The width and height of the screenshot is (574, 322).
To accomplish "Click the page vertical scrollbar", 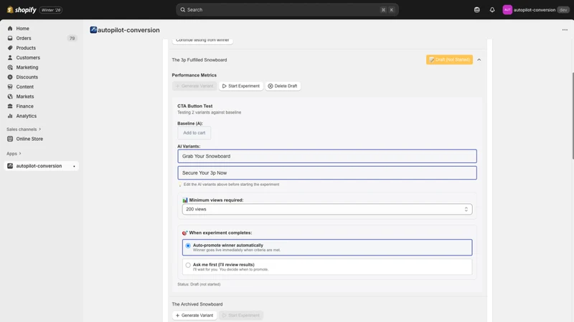I will point(572,116).
